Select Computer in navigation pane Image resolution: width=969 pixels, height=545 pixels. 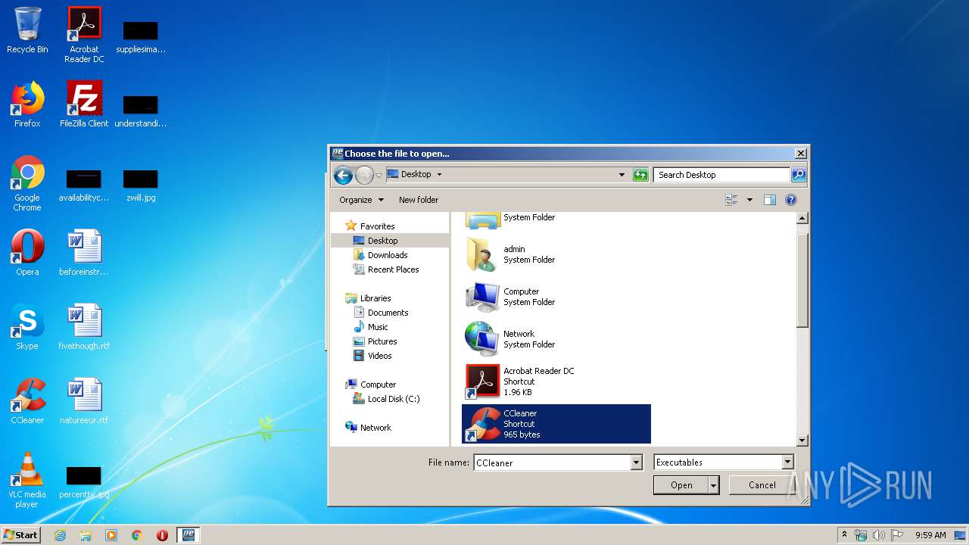coord(378,385)
